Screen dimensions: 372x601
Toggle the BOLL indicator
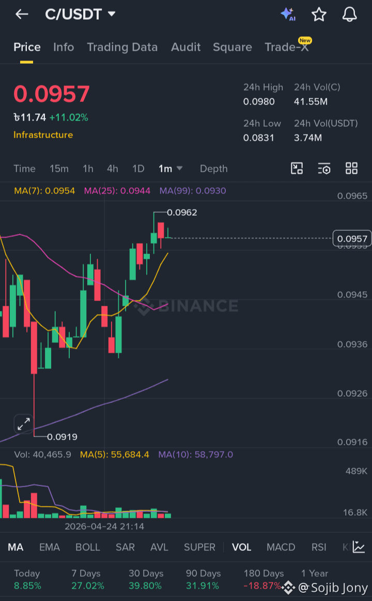[88, 547]
